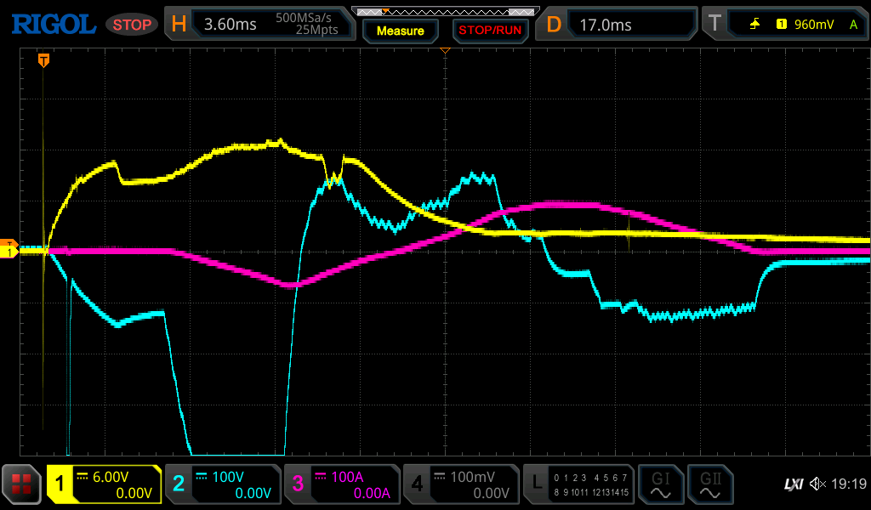Click the LXI network status icon

[793, 484]
